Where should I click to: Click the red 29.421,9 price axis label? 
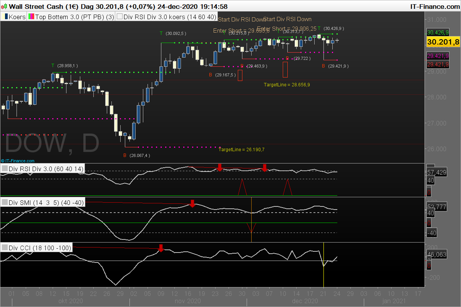[438, 64]
